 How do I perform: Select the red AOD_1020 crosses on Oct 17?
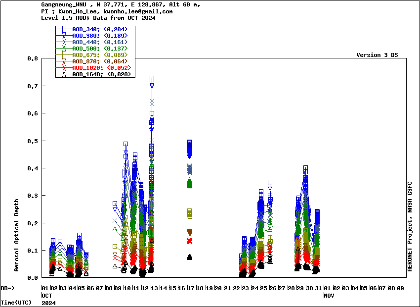pyautogui.click(x=190, y=241)
